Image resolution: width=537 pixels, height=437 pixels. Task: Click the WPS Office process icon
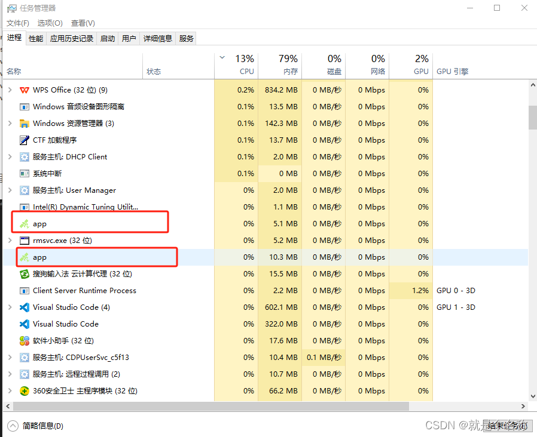point(25,90)
